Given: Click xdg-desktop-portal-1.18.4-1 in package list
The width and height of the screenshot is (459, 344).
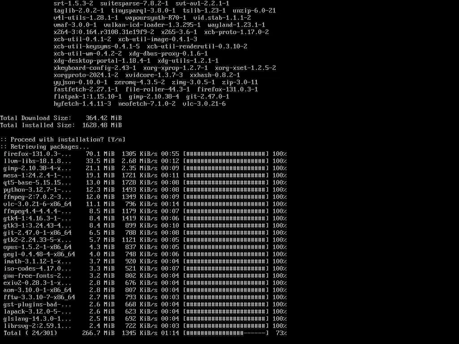Looking at the screenshot, I should (102, 60).
